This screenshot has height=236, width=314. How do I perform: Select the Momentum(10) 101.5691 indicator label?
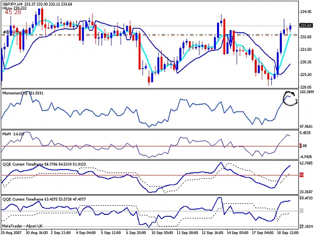(x=23, y=93)
